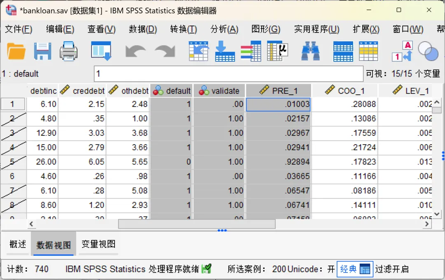Click the debtinc cell 26.00
The width and height of the screenshot is (445, 280).
[x=42, y=162]
